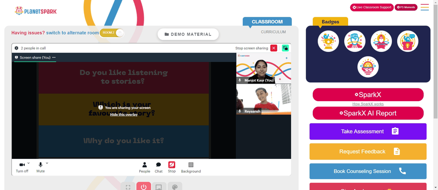Screen dimensions: 438x190
Task: Click clipboard icon on Take Assessment
Action: tap(395, 131)
